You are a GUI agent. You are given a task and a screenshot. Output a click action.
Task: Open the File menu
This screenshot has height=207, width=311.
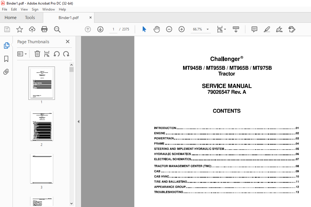pos(5,9)
